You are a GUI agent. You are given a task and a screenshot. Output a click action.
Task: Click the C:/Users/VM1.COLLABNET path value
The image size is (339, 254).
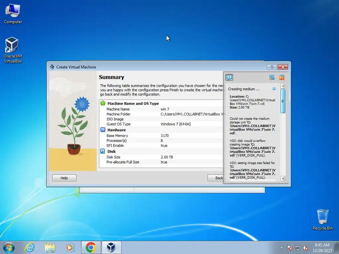192,114
